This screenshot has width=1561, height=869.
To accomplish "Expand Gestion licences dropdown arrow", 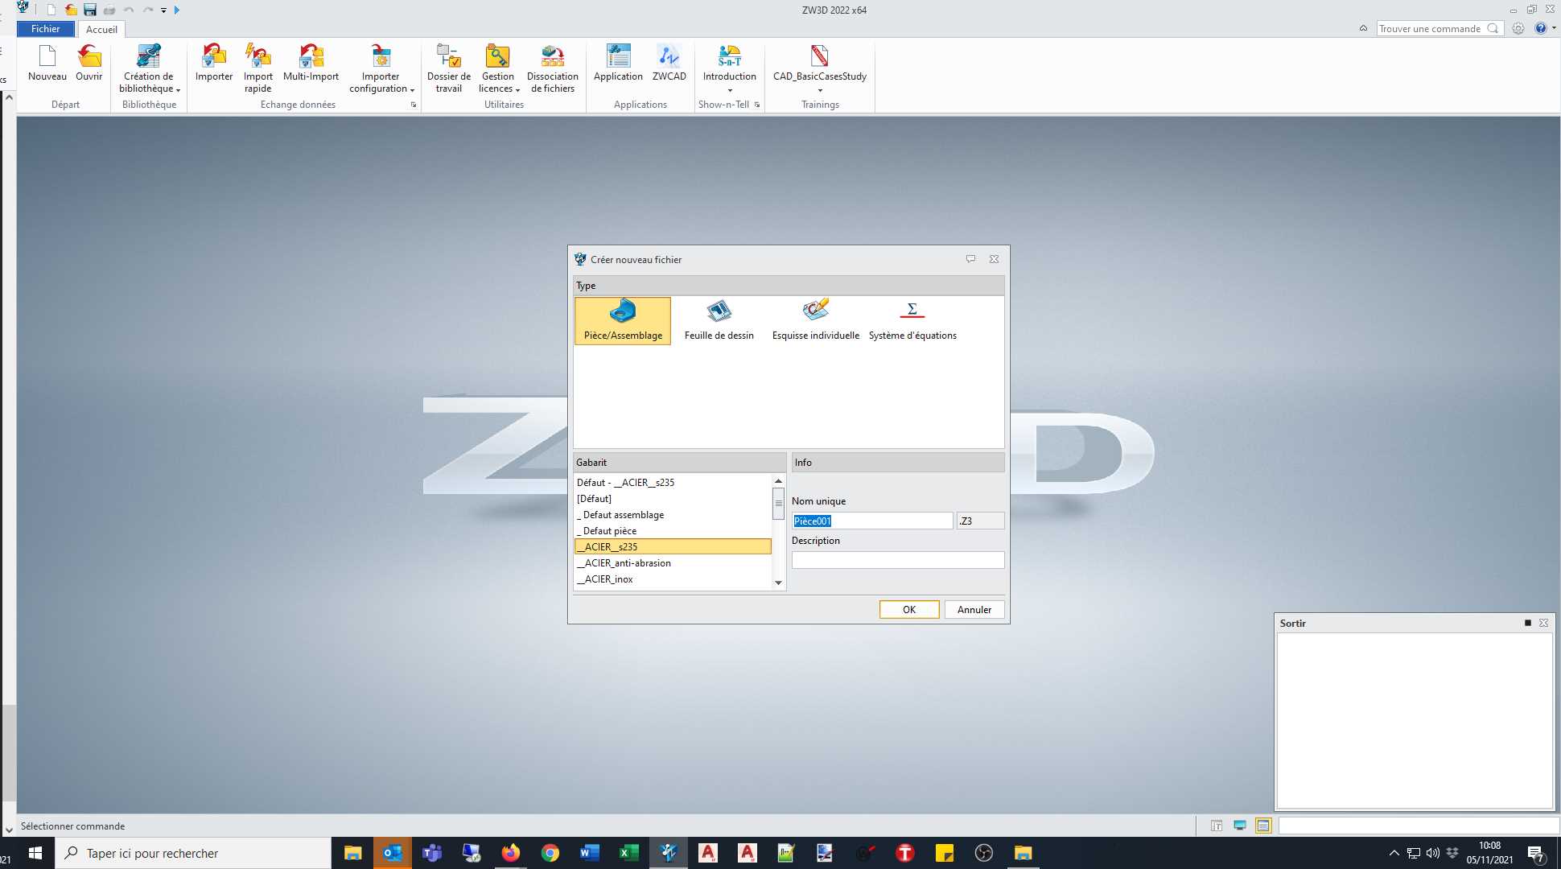I will pyautogui.click(x=517, y=89).
